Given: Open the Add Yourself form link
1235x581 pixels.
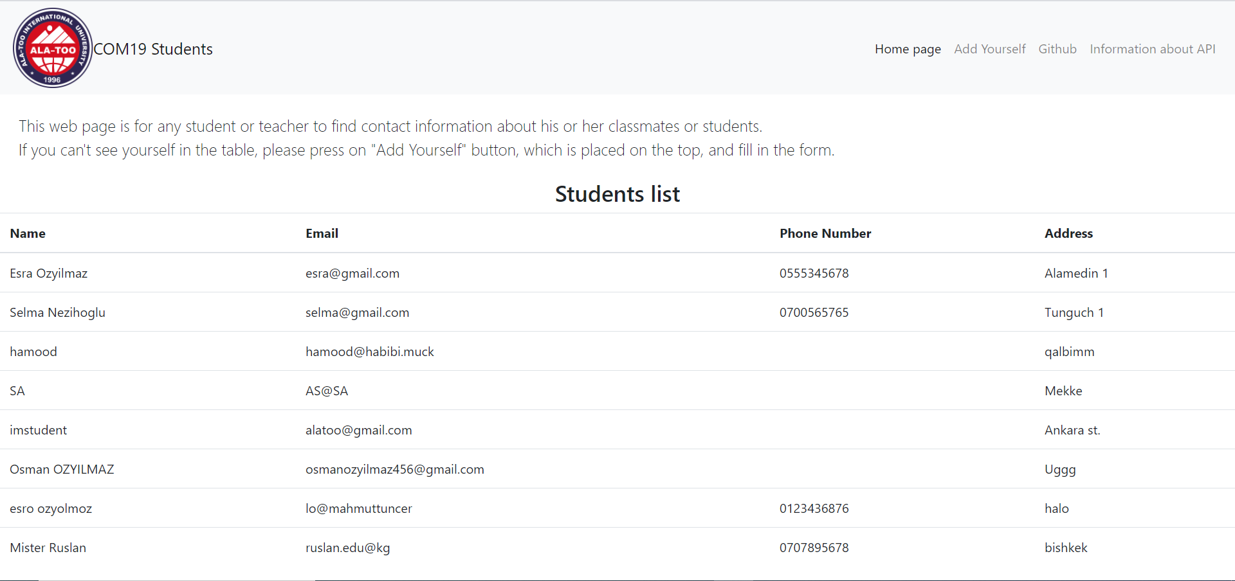Looking at the screenshot, I should pyautogui.click(x=989, y=49).
